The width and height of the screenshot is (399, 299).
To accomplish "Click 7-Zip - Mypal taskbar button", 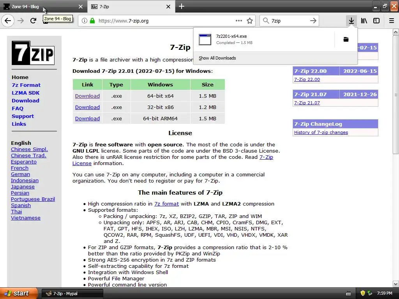I will (x=72, y=294).
